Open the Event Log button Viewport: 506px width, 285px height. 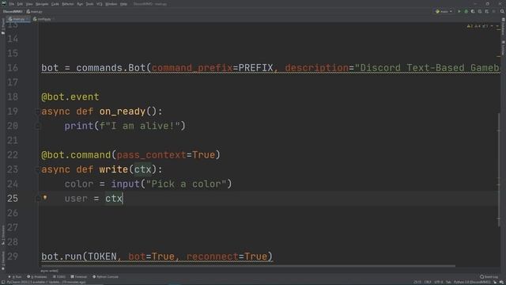coord(489,277)
